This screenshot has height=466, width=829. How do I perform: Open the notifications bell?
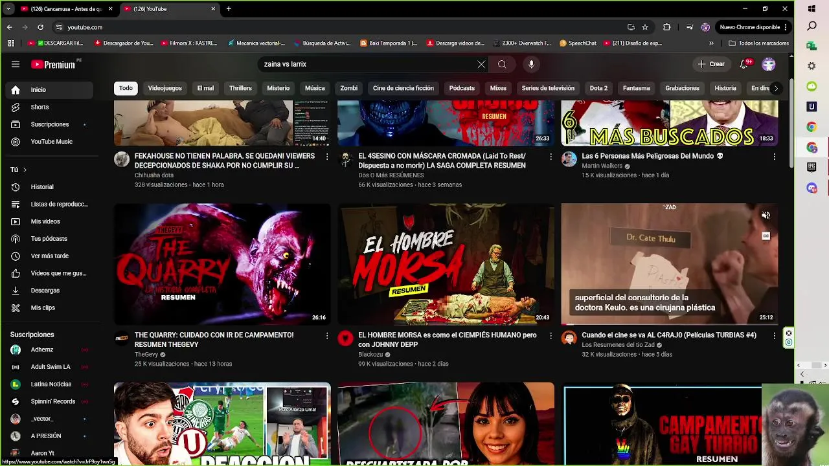click(x=744, y=64)
